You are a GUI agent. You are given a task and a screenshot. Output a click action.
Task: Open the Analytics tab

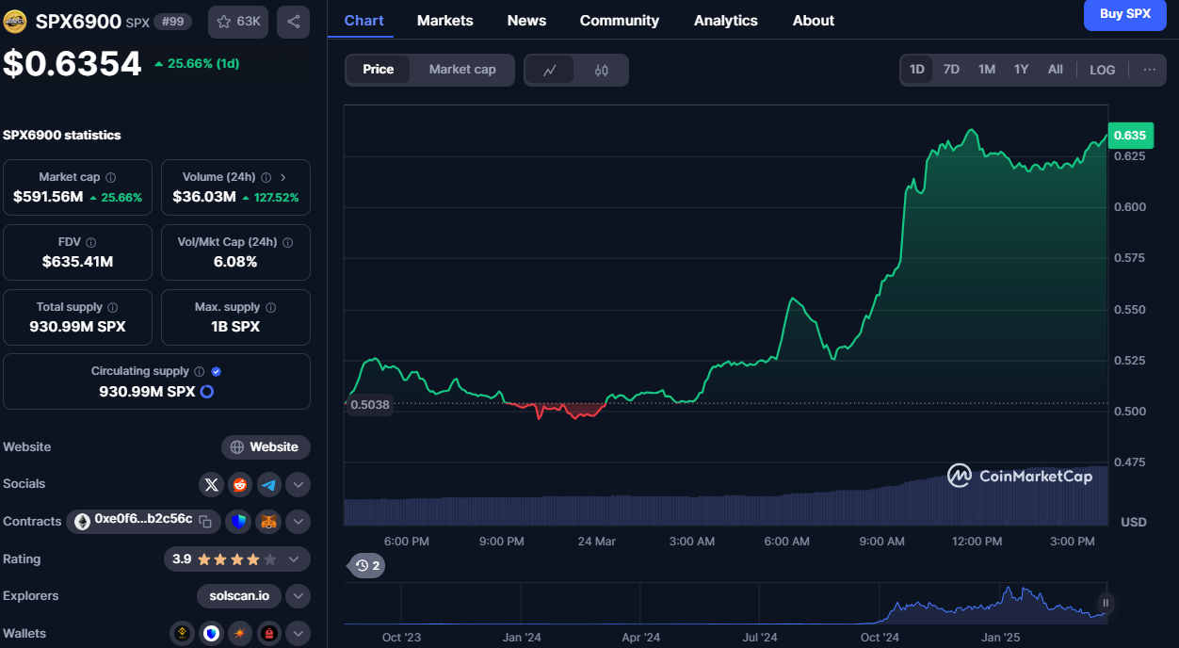coord(725,21)
